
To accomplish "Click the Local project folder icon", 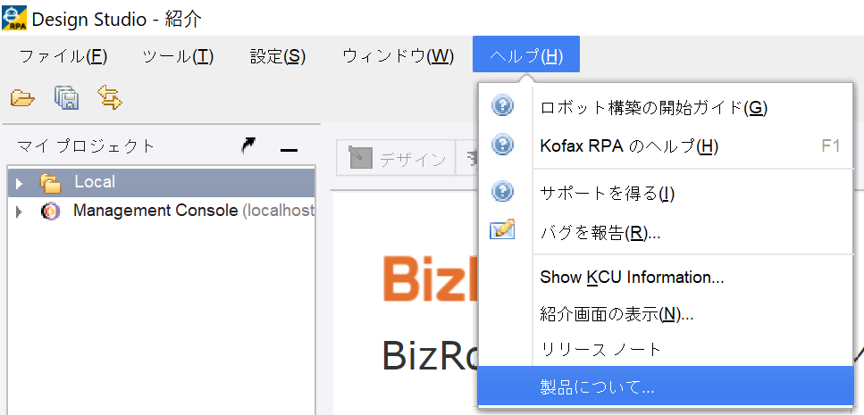I will click(50, 183).
